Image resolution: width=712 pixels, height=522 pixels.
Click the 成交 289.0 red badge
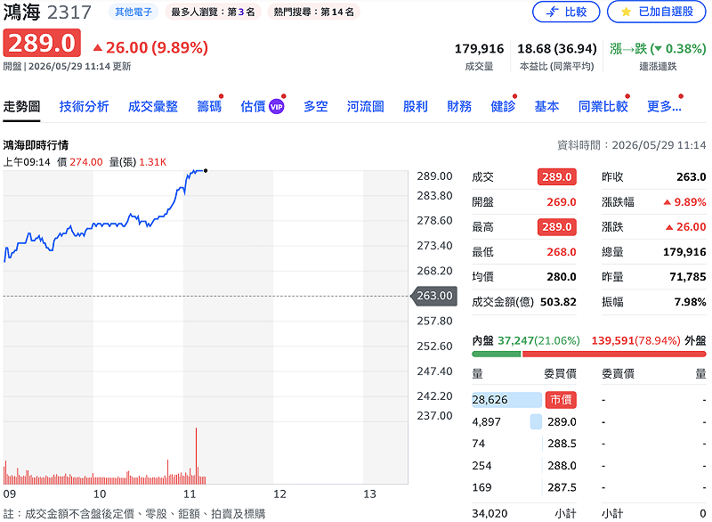click(x=557, y=176)
